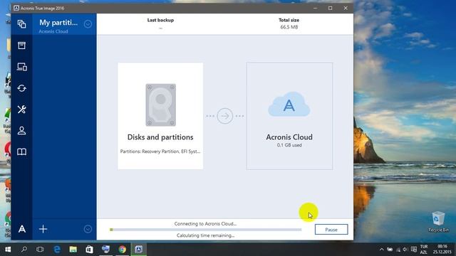
Task: Show hidden system tray icons
Action: 382,250
